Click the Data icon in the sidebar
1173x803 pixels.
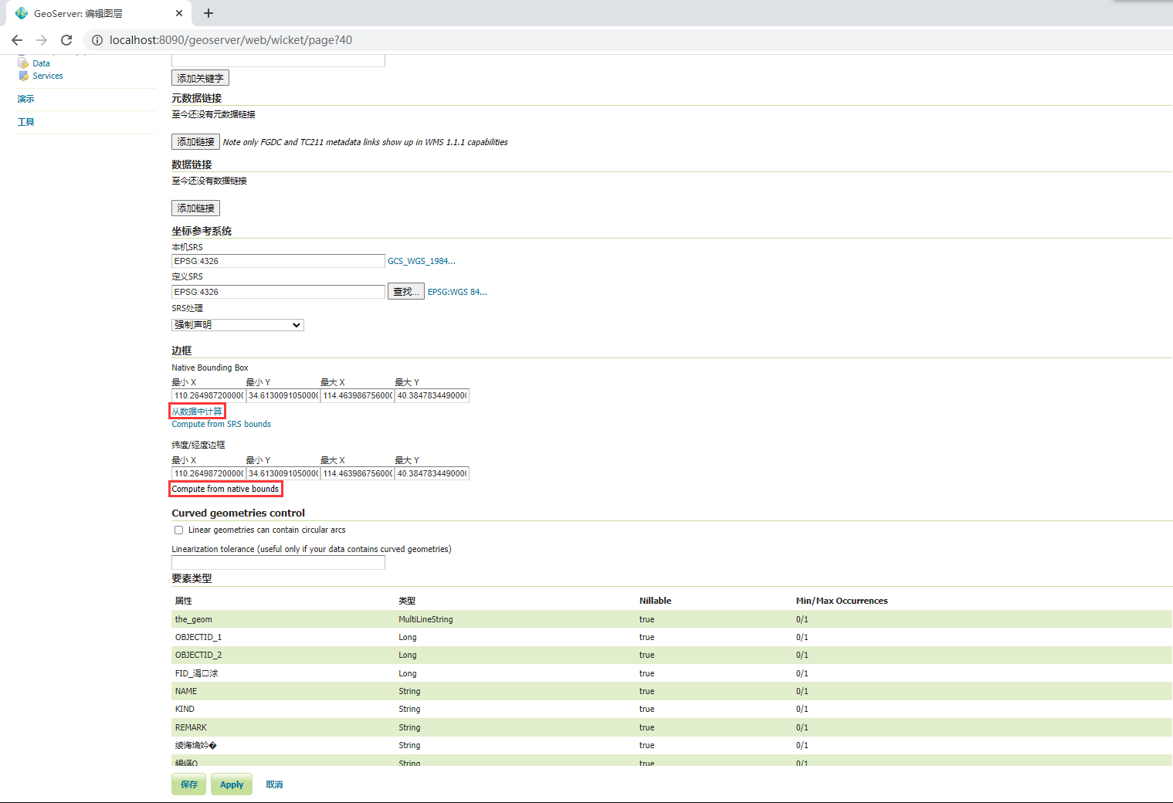click(24, 63)
